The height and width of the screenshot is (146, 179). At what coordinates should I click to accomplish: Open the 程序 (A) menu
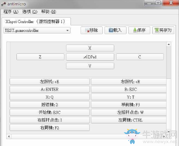coord(11,12)
